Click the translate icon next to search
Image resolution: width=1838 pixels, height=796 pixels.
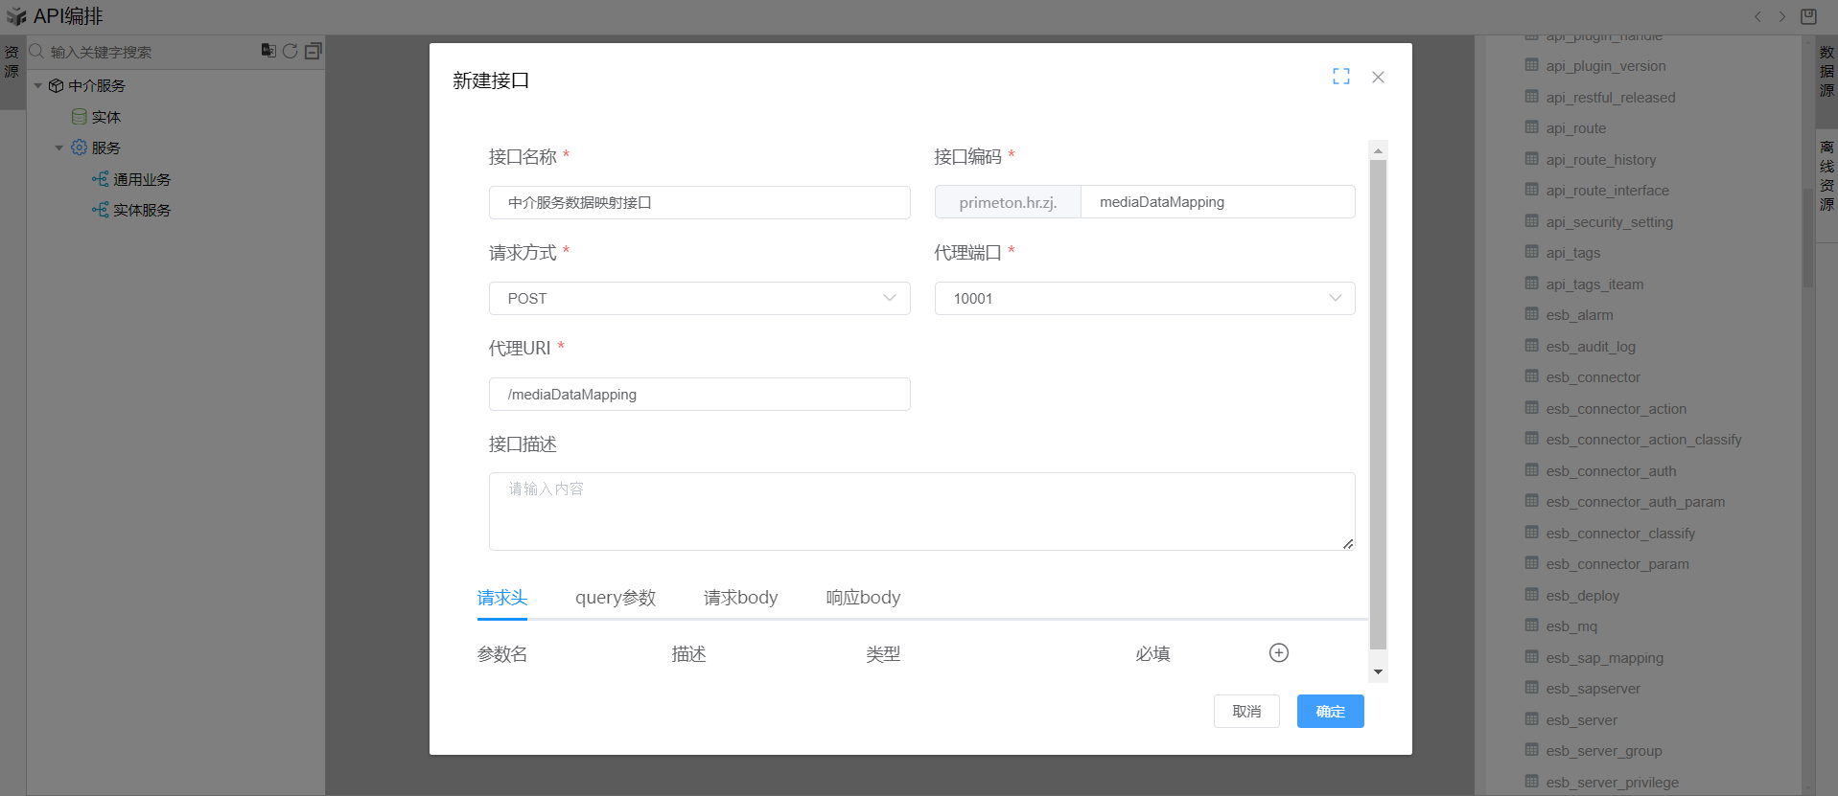pyautogui.click(x=268, y=51)
